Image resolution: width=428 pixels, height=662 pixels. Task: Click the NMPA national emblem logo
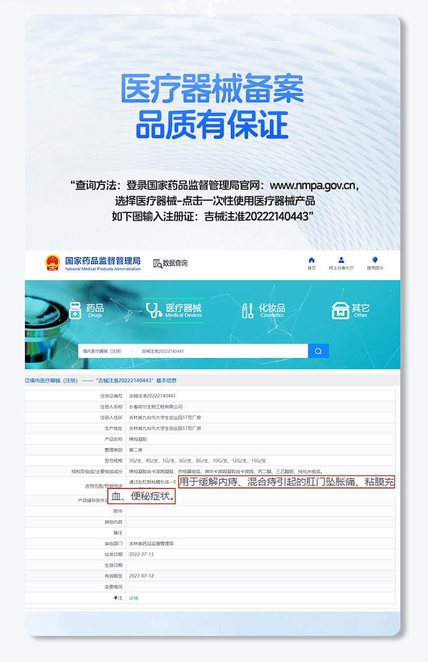pyautogui.click(x=53, y=263)
